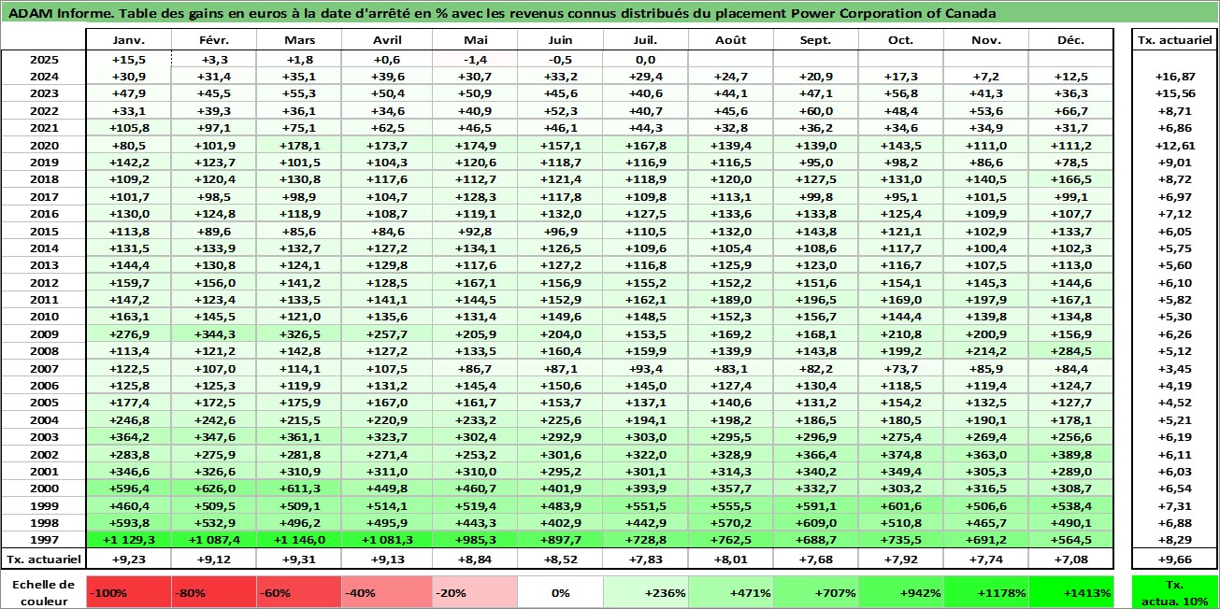Viewport: 1220px width, 609px height.
Task: Select the 'Juil.' column header
Action: 645,41
